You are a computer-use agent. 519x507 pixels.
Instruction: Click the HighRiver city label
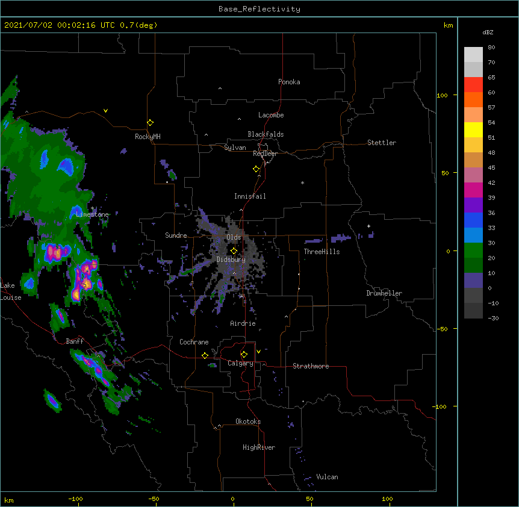pyautogui.click(x=259, y=447)
